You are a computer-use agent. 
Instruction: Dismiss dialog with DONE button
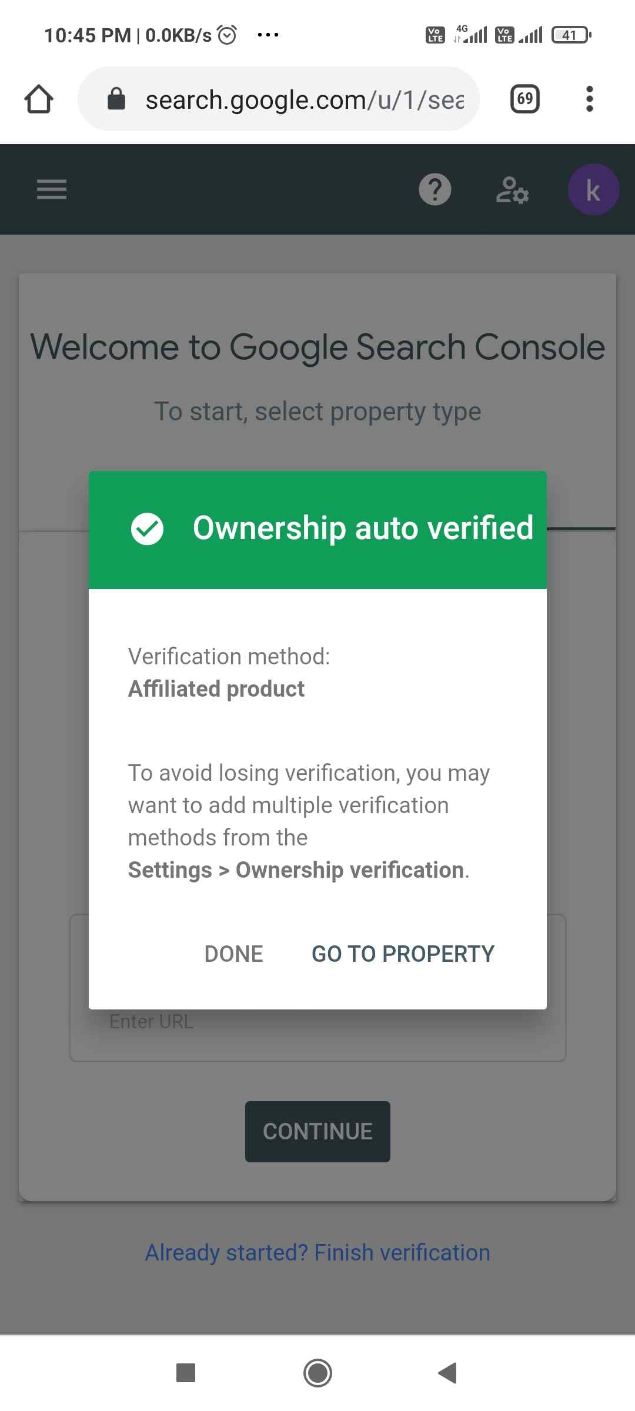click(x=233, y=954)
